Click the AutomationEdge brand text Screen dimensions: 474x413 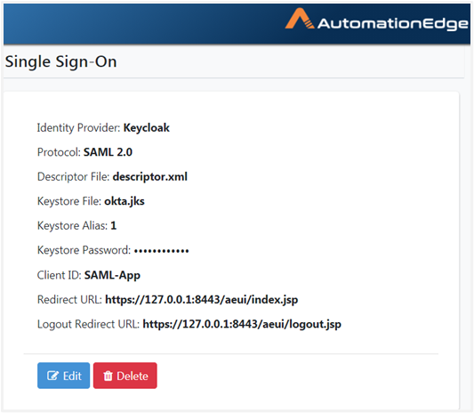pyautogui.click(x=393, y=24)
